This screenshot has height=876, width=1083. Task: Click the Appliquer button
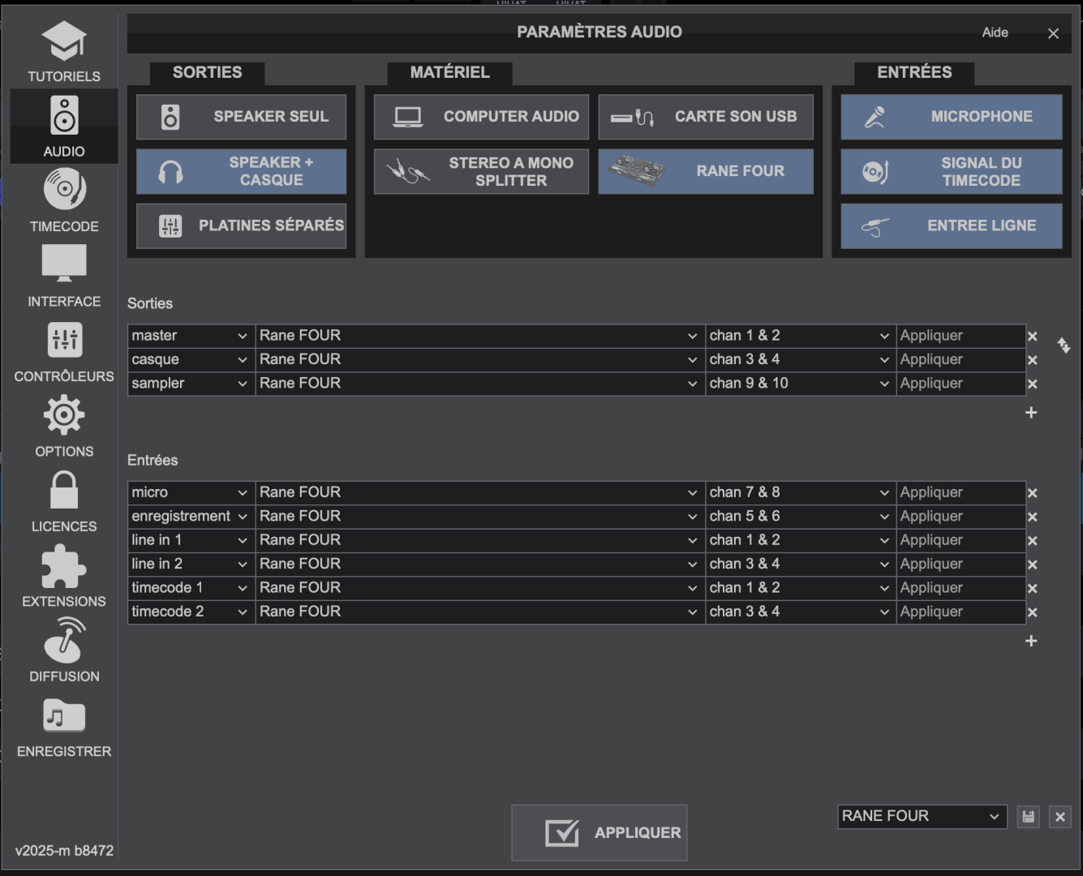[600, 833]
